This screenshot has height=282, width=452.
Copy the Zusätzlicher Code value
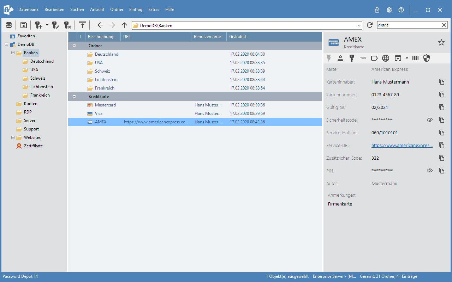click(442, 158)
